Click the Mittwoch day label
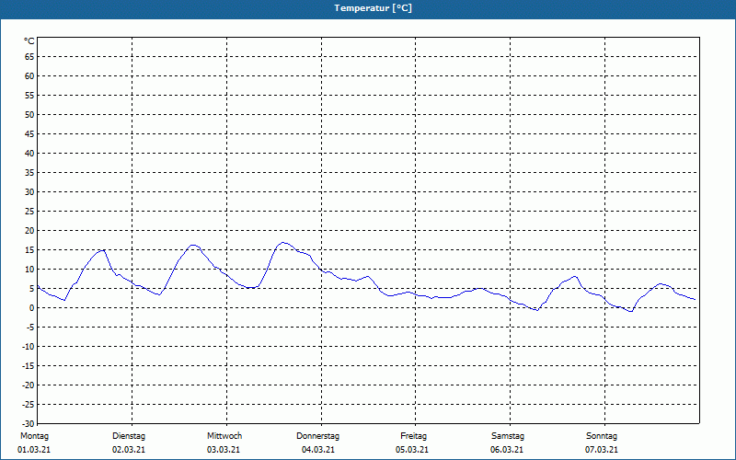The image size is (736, 460). tap(224, 436)
